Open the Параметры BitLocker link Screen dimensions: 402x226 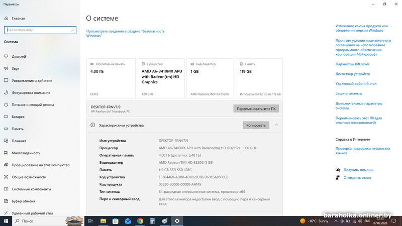click(x=352, y=64)
